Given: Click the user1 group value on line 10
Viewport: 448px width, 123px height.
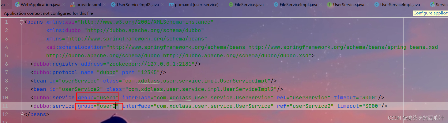Looking at the screenshot, I should point(107,98).
